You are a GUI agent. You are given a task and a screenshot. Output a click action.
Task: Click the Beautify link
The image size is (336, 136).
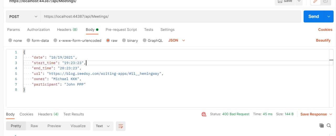coord(323,40)
